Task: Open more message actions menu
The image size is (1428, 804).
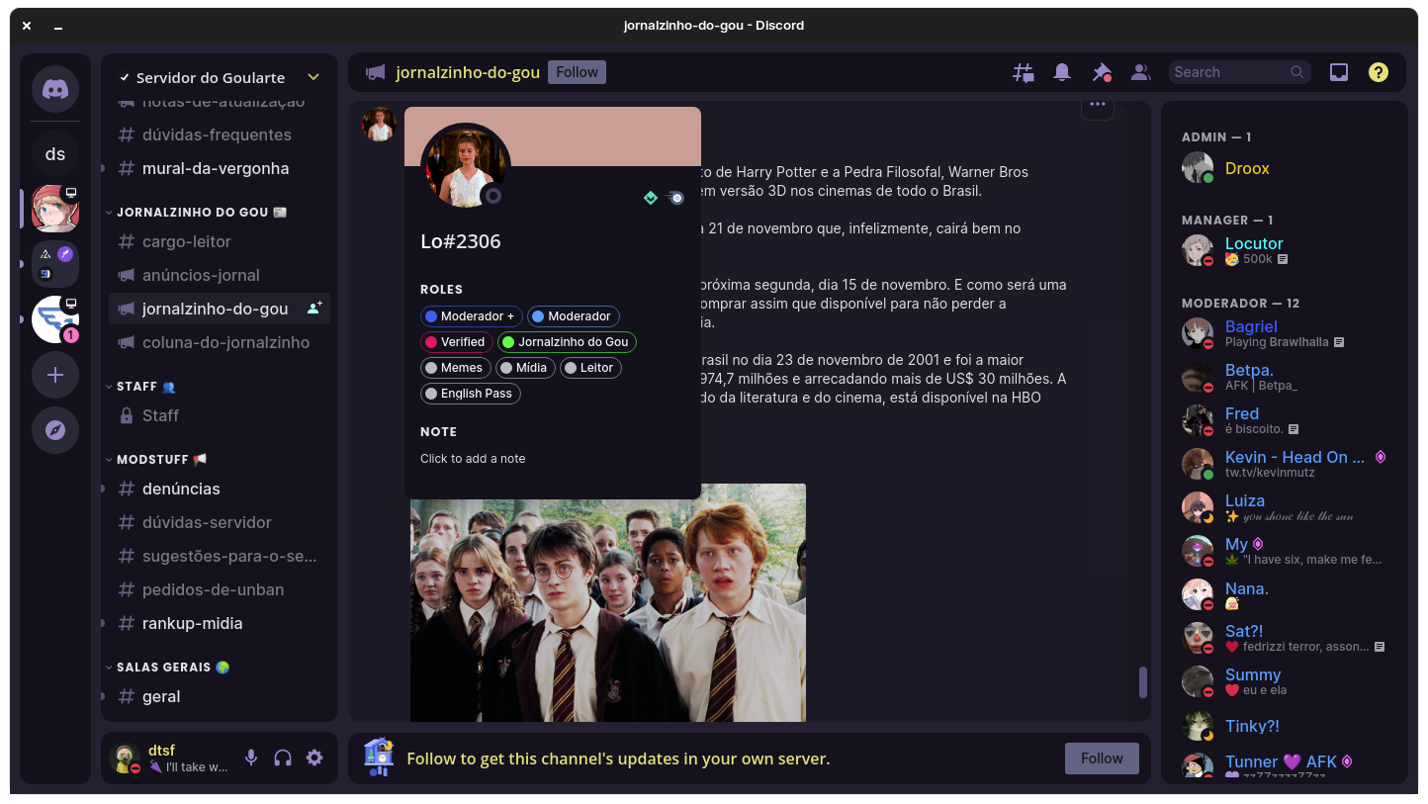Action: (x=1098, y=104)
